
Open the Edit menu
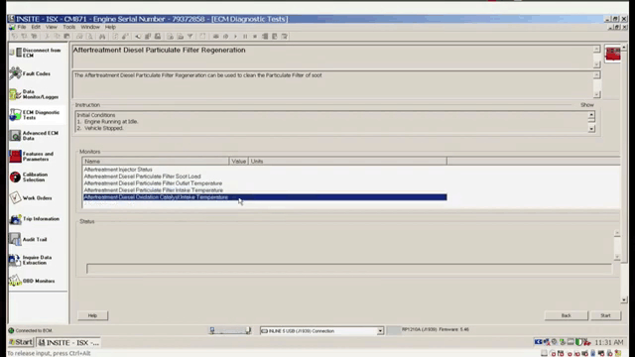36,27
